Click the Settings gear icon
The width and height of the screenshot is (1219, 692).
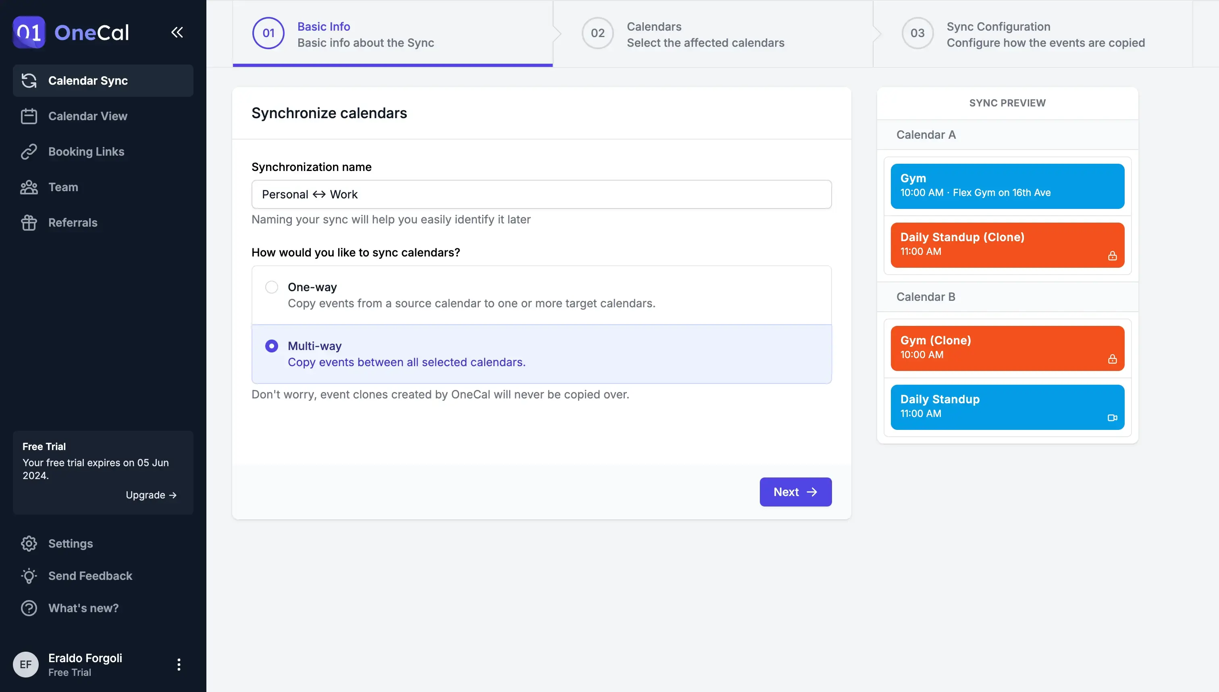[x=29, y=544]
